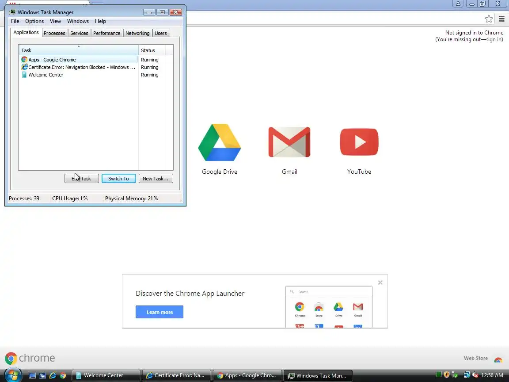Viewport: 509px width, 382px height.
Task: Click the Learn more button
Action: coord(160,312)
